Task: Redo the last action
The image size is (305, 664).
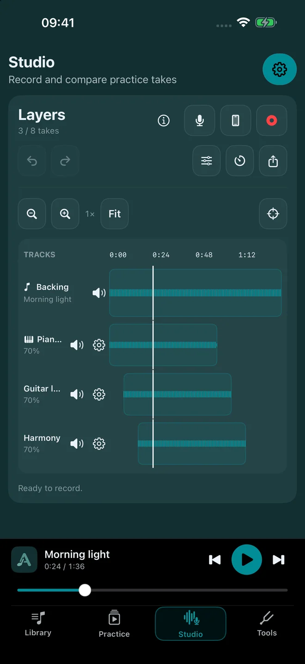Action: coord(65,161)
